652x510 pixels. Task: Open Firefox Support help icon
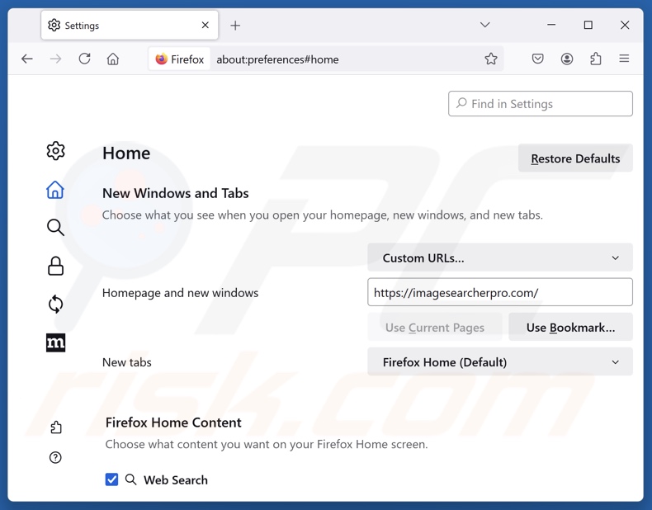pos(55,458)
